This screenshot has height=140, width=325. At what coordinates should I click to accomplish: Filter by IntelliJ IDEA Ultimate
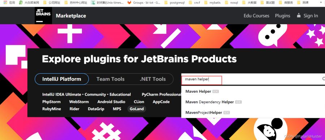tap(61, 95)
